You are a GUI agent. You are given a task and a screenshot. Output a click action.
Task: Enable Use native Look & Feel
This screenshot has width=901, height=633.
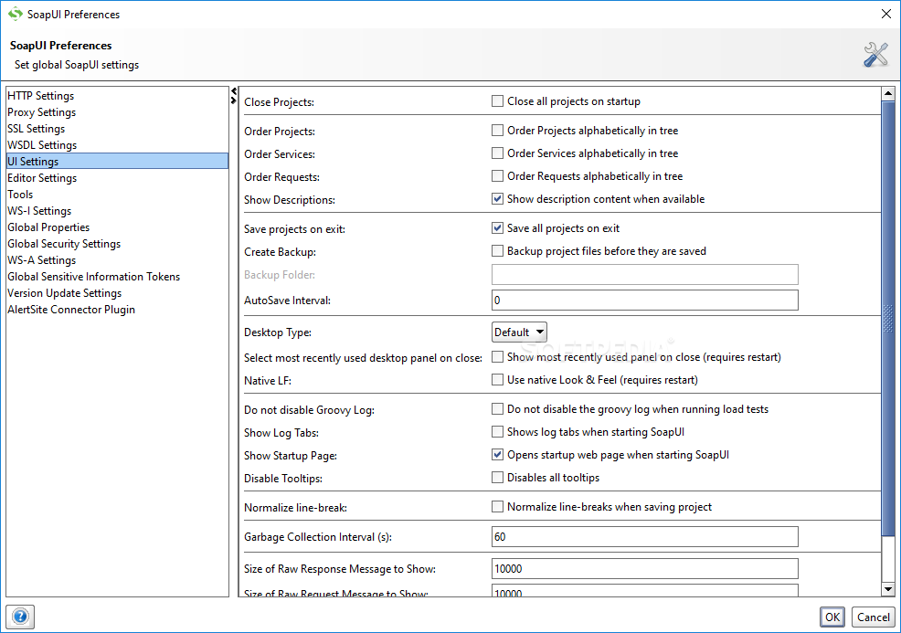498,380
